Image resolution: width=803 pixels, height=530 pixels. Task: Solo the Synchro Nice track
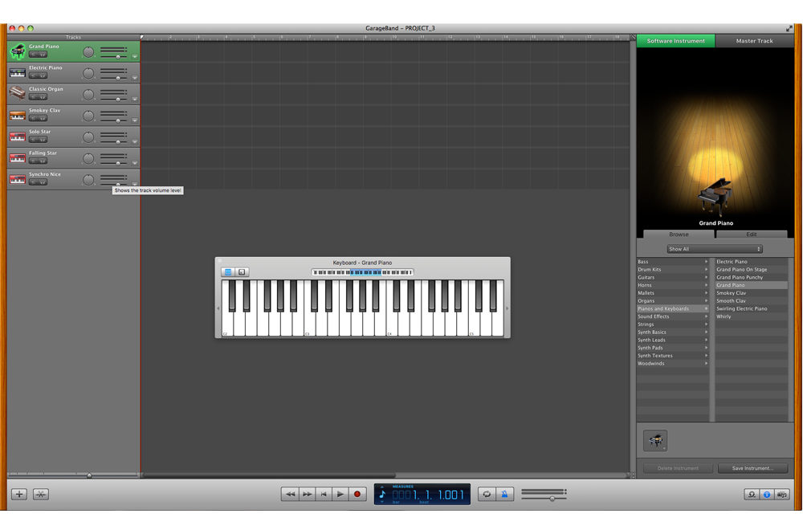pyautogui.click(x=43, y=182)
